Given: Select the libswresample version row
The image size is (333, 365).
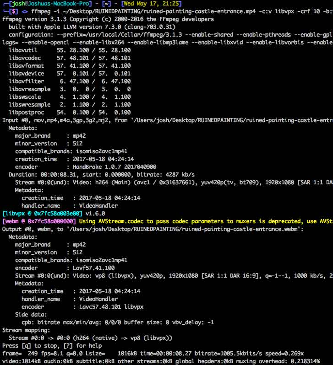Looking at the screenshot, I should pyautogui.click(x=70, y=105).
